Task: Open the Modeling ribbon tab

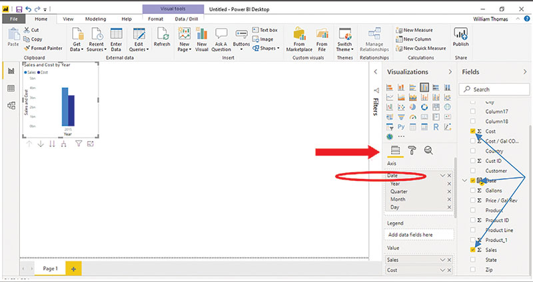Action: [x=95, y=19]
